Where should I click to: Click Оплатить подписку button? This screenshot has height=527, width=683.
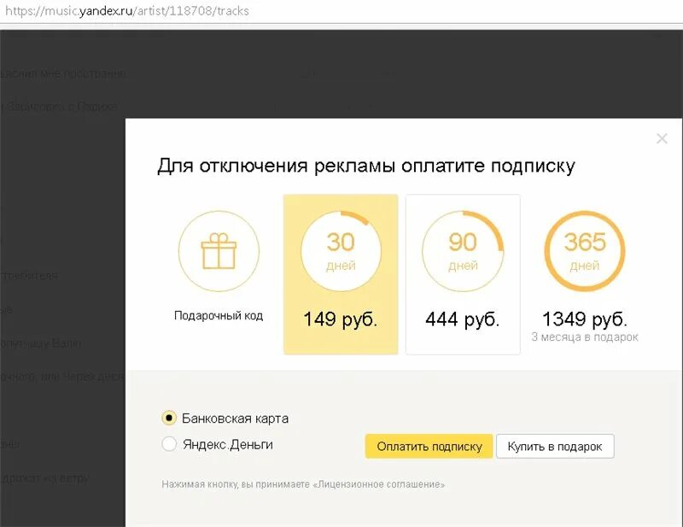pyautogui.click(x=429, y=447)
